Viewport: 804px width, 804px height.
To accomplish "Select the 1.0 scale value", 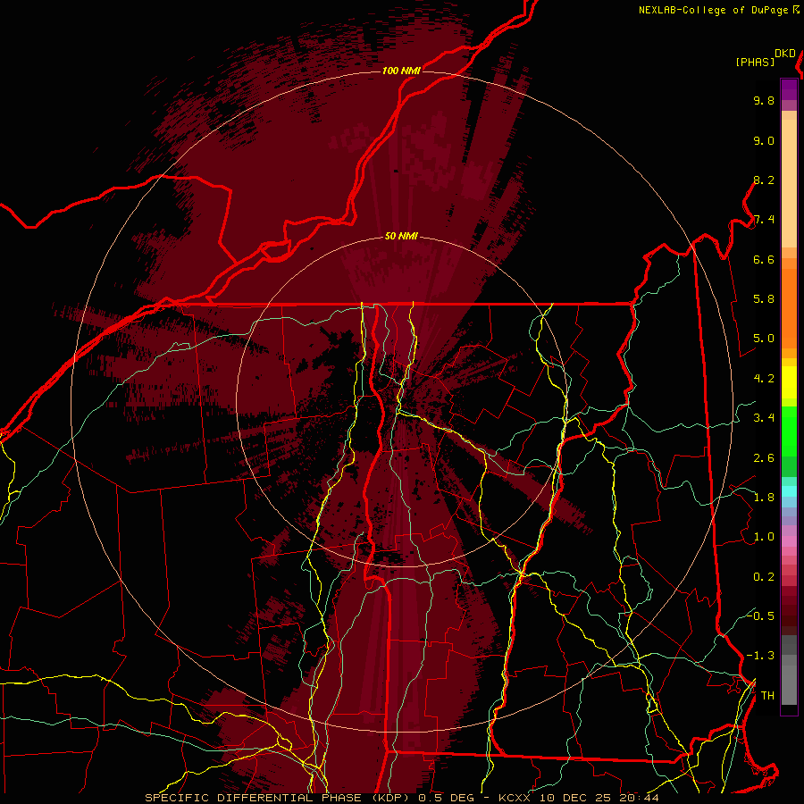I will point(764,537).
